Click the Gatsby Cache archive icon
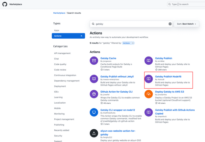This screenshot has height=142, width=205. [94, 60]
